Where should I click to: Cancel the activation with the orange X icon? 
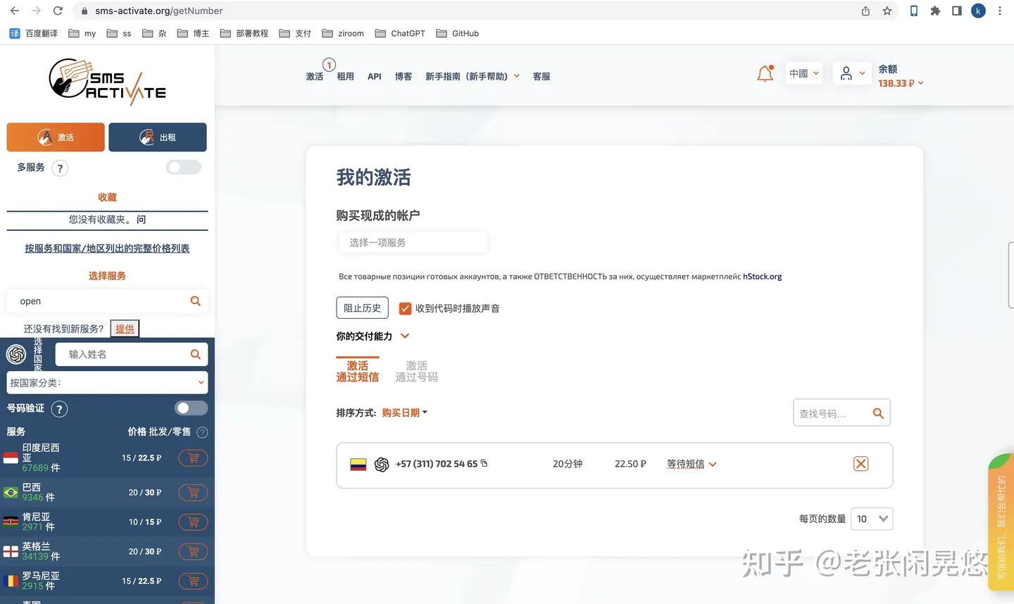coord(860,464)
